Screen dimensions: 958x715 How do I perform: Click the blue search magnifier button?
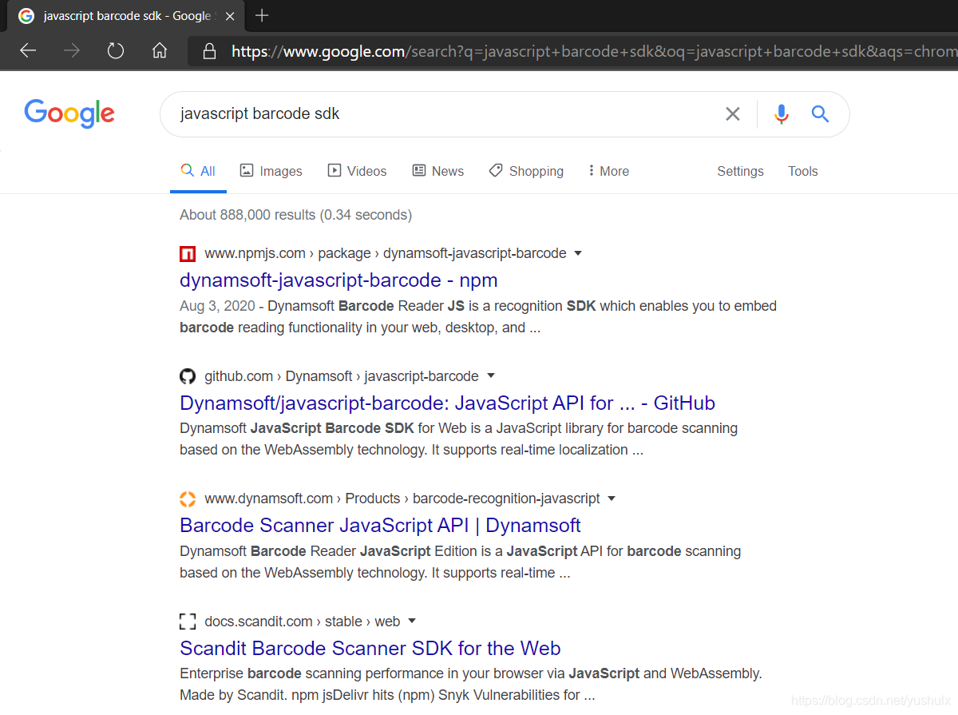pyautogui.click(x=820, y=114)
